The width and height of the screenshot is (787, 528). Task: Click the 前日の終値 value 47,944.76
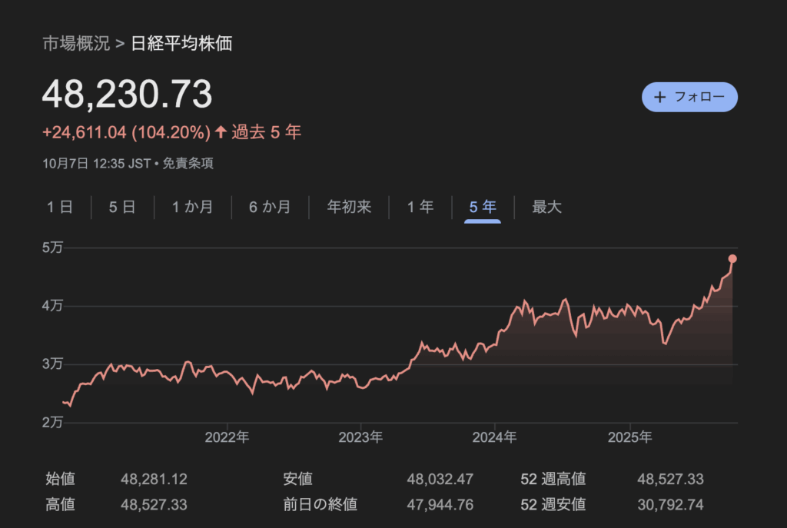pyautogui.click(x=440, y=505)
